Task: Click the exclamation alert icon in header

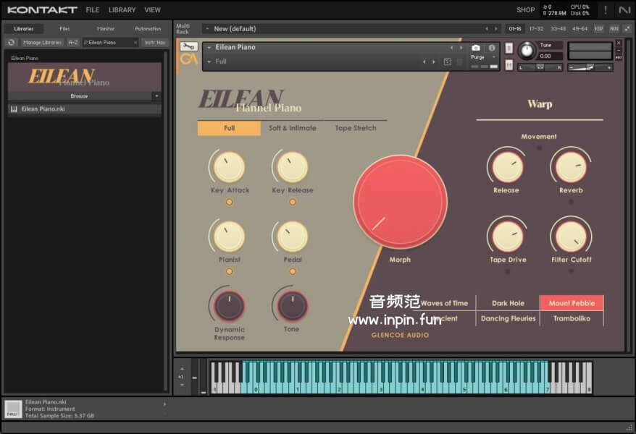Action: pyautogui.click(x=606, y=10)
